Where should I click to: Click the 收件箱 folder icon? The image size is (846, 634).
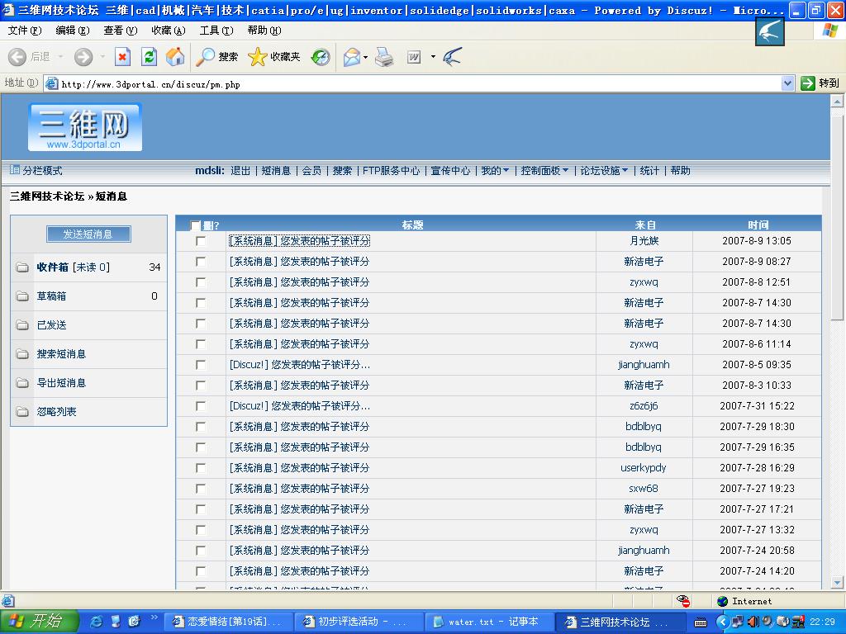coord(22,267)
